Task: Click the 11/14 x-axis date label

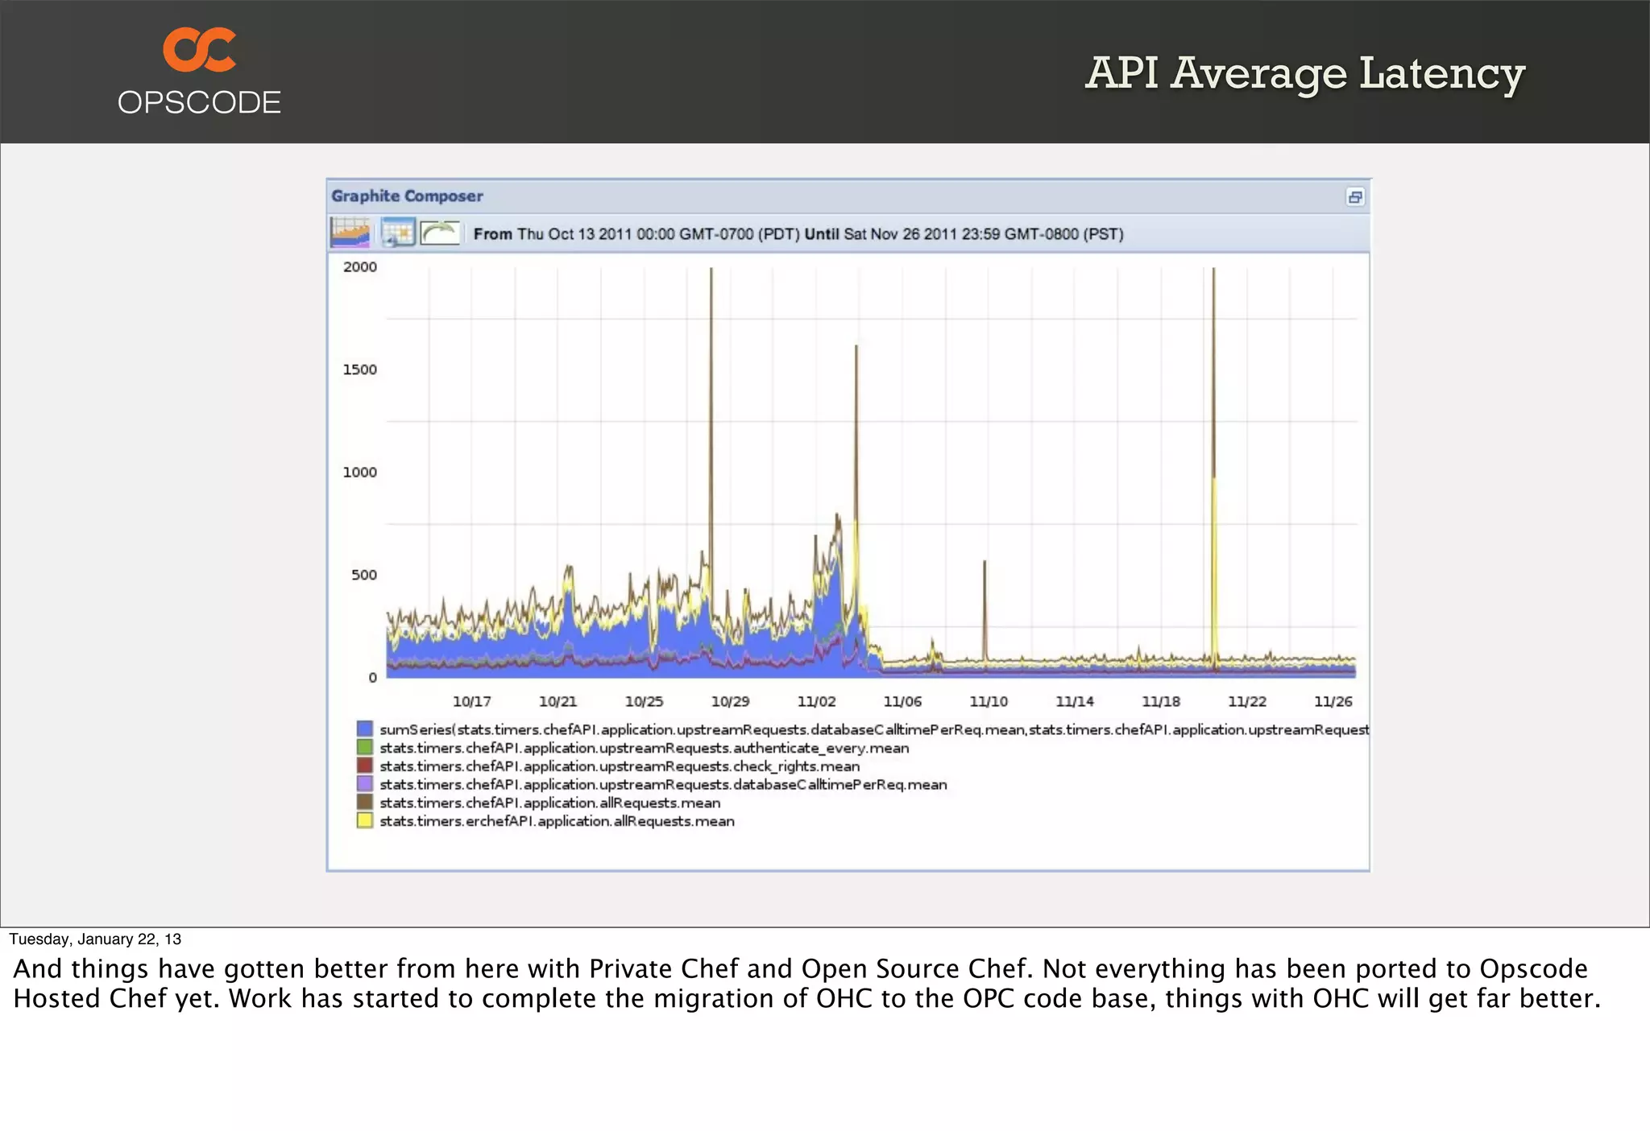Action: (1075, 702)
